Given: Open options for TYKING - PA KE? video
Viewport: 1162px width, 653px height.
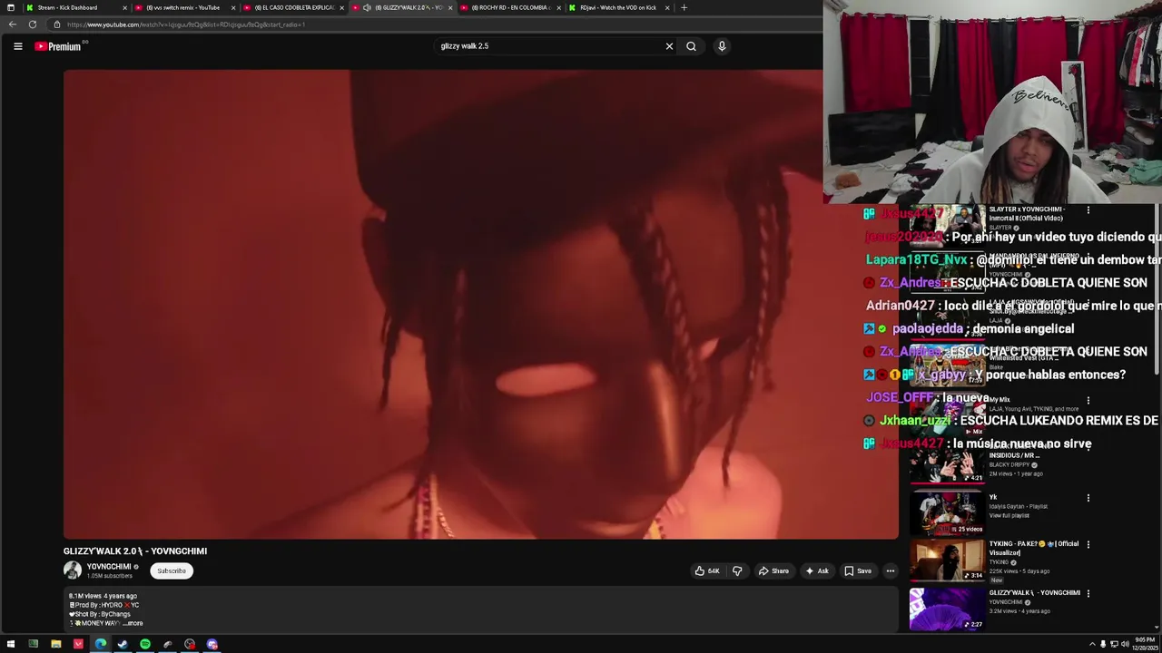Looking at the screenshot, I should point(1088,544).
